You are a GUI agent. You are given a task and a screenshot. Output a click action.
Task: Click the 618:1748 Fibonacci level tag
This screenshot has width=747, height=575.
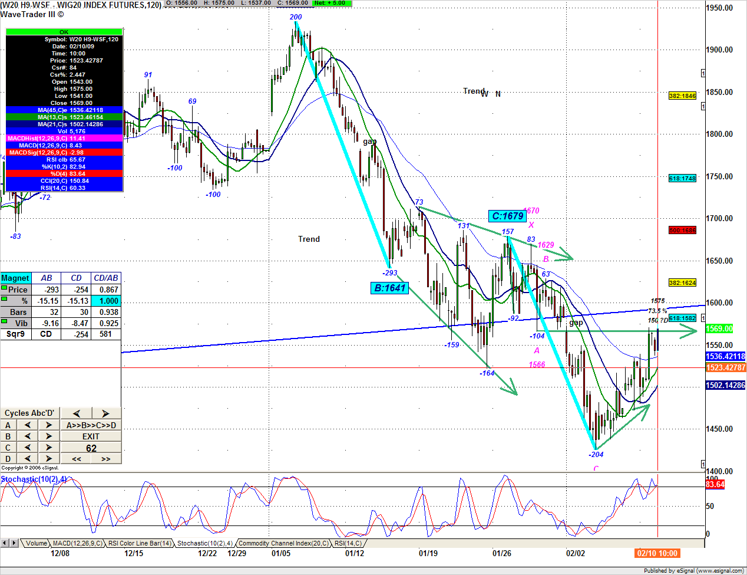click(x=682, y=178)
